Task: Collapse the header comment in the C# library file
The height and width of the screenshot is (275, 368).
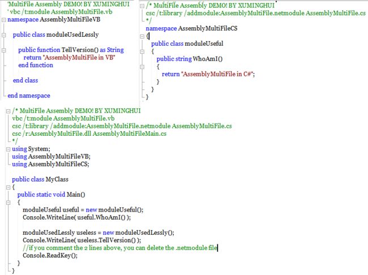Action: point(142,6)
